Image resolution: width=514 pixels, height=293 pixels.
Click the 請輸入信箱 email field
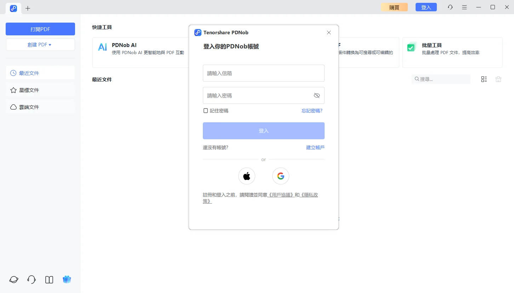point(264,73)
